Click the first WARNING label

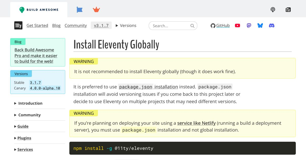point(84,61)
